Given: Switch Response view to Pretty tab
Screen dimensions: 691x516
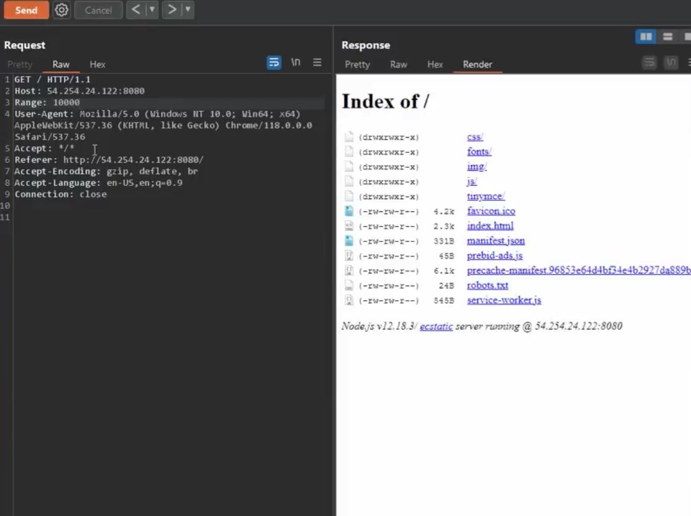Looking at the screenshot, I should click(357, 65).
